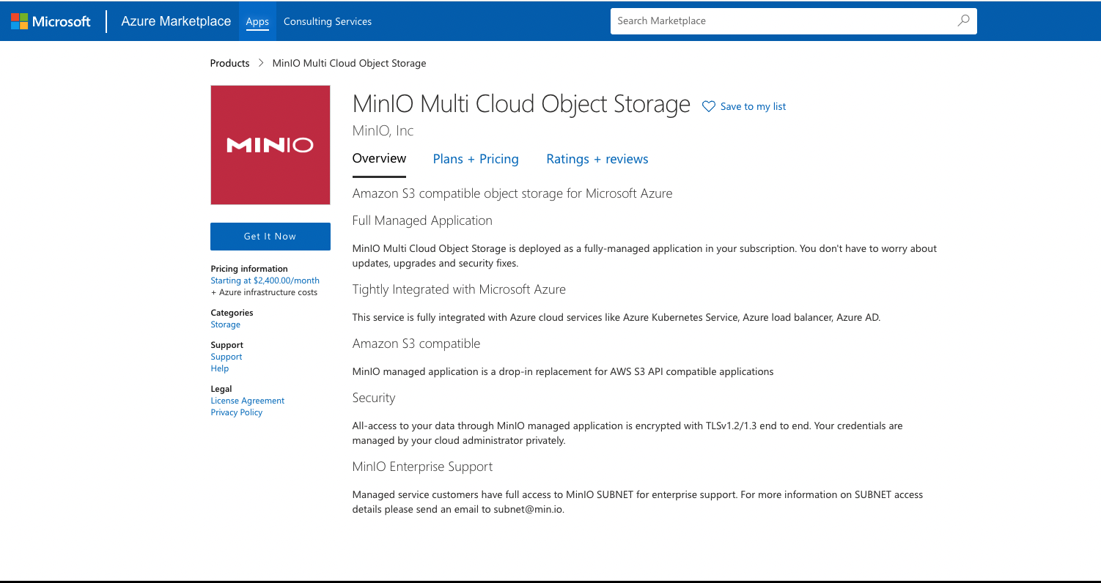Click Starting at $2,400.00/month pricing link

tap(265, 281)
